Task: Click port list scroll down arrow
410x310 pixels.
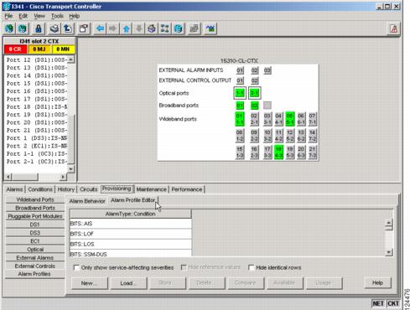Action: [70, 168]
